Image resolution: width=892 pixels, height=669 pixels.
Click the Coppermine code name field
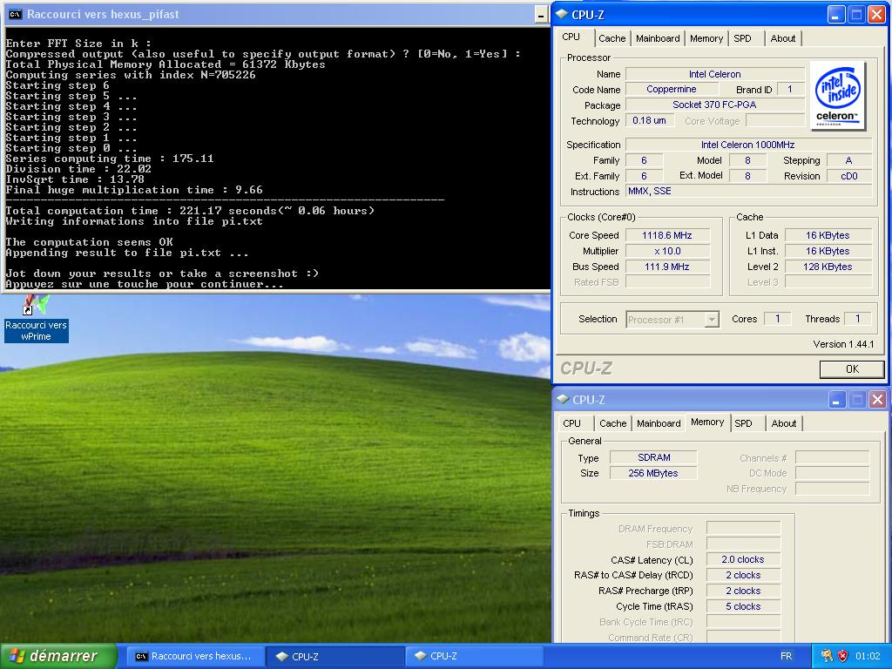(672, 90)
